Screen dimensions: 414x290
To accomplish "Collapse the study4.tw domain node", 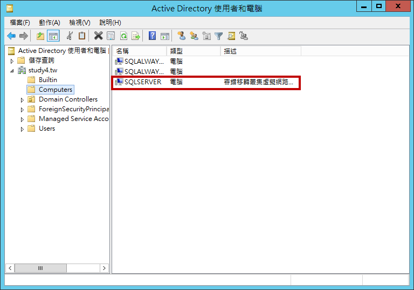I will pos(12,71).
